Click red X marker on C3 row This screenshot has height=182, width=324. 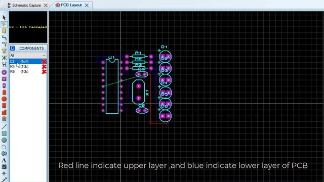point(44,61)
